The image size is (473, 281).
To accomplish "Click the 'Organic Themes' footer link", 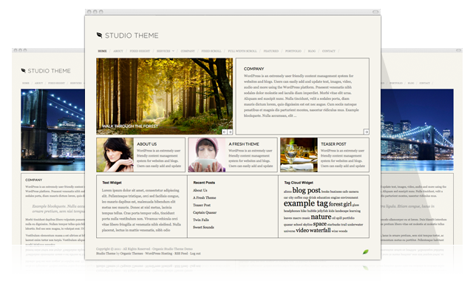I will click(x=132, y=254).
